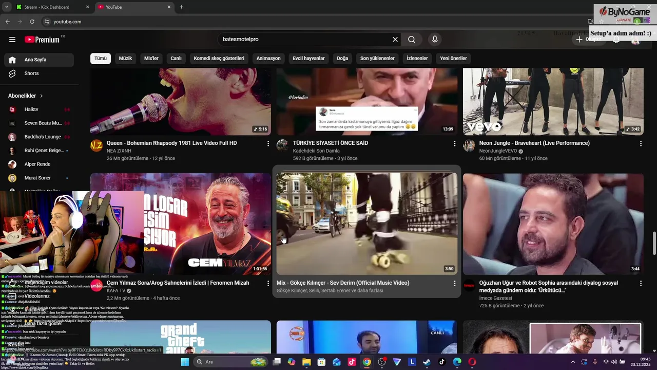Open options for TÜRKİYE SİYASETİ ÖNCE SAİD
The image size is (657, 370).
pos(454,144)
